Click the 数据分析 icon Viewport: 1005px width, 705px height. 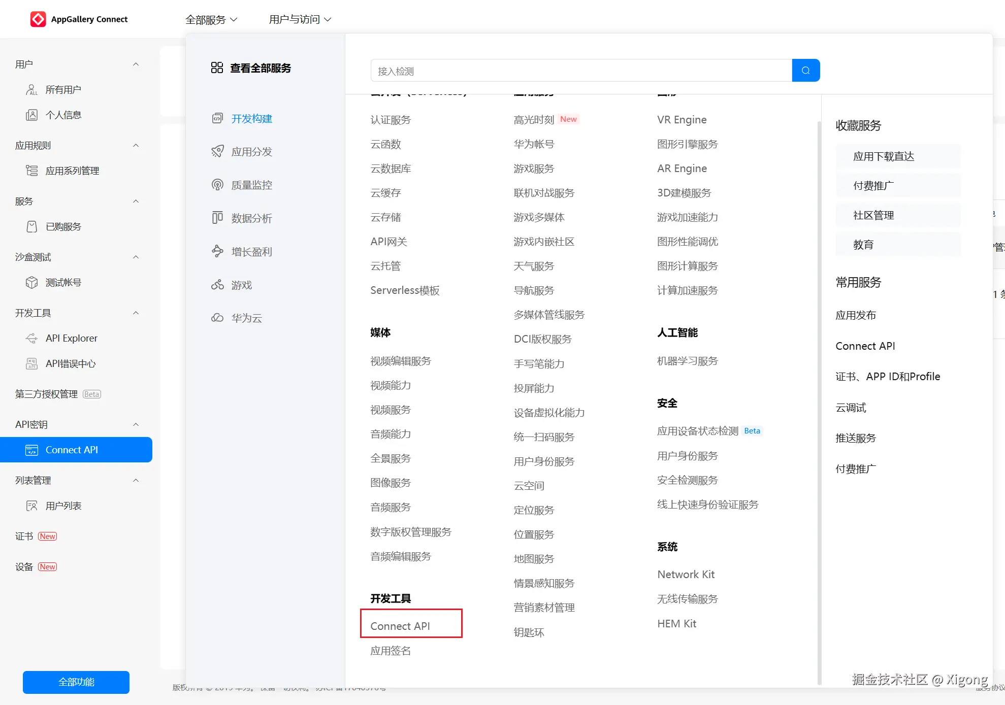coord(217,218)
